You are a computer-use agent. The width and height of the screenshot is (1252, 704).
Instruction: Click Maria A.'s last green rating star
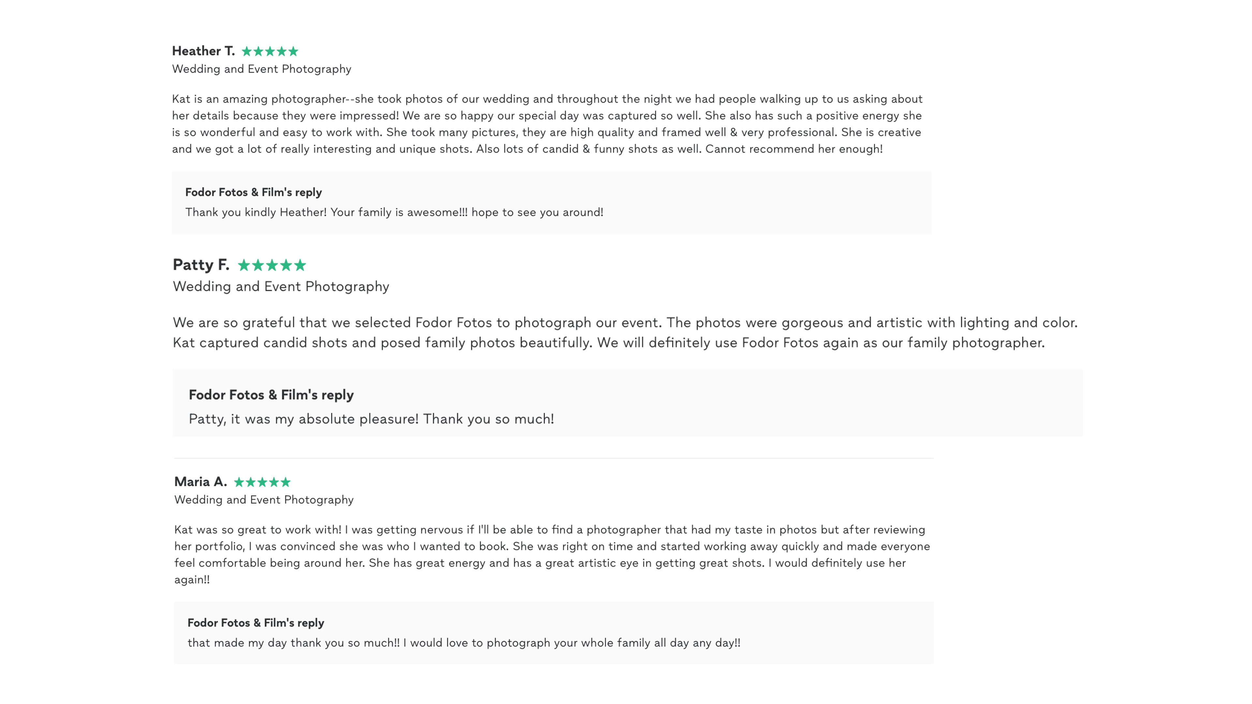[x=285, y=482]
